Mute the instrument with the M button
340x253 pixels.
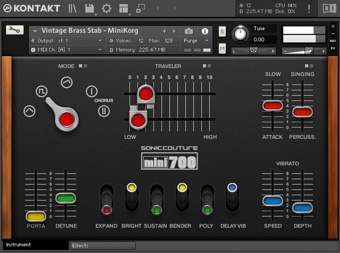(222, 48)
